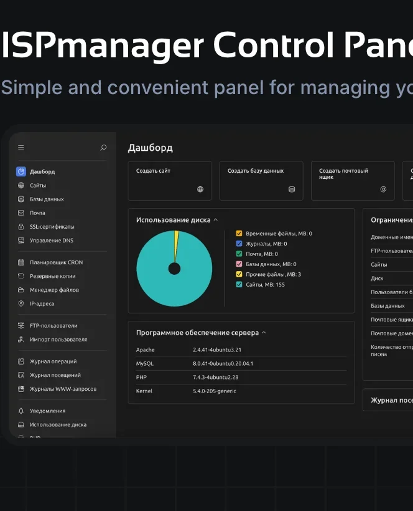This screenshot has height=511, width=413.
Task: Click PHP version 7.4.3-4ubuntu2.28
Action: [215, 377]
